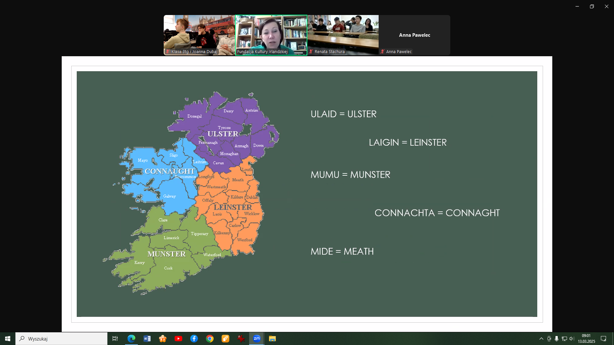Open the clock and date flyout
614x345 pixels.
[x=586, y=339]
